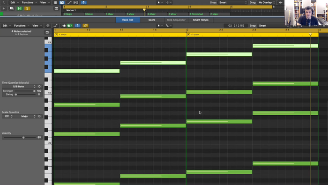The width and height of the screenshot is (328, 185).
Task: Open Piano Roll pencil tool menu
Action: 168,25
